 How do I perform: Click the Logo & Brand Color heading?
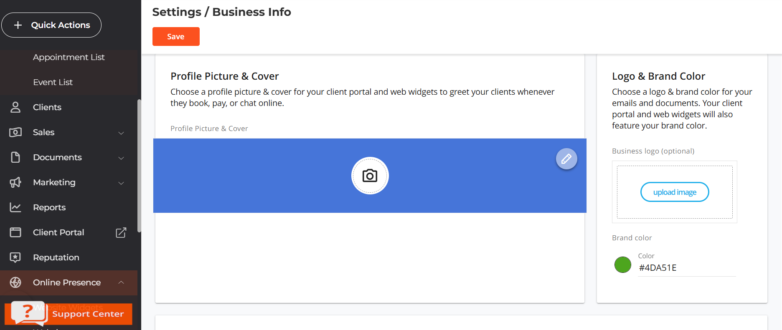(659, 76)
